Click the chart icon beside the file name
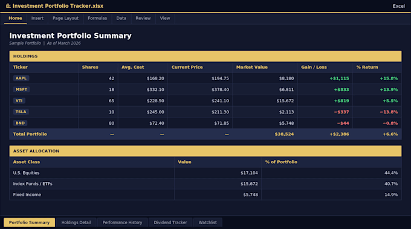The height and width of the screenshot is (229, 411). [8, 6]
